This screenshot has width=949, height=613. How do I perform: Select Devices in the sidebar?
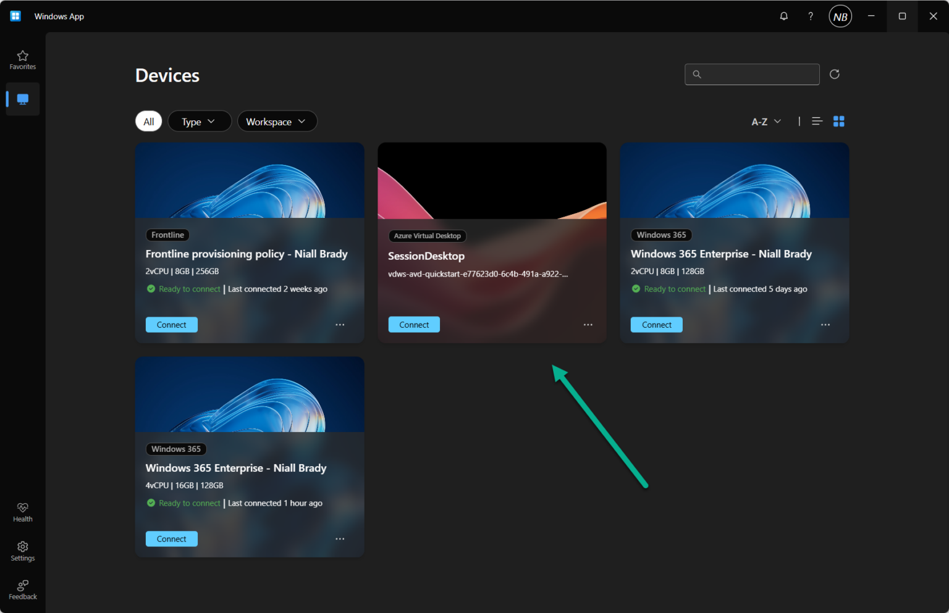tap(22, 99)
